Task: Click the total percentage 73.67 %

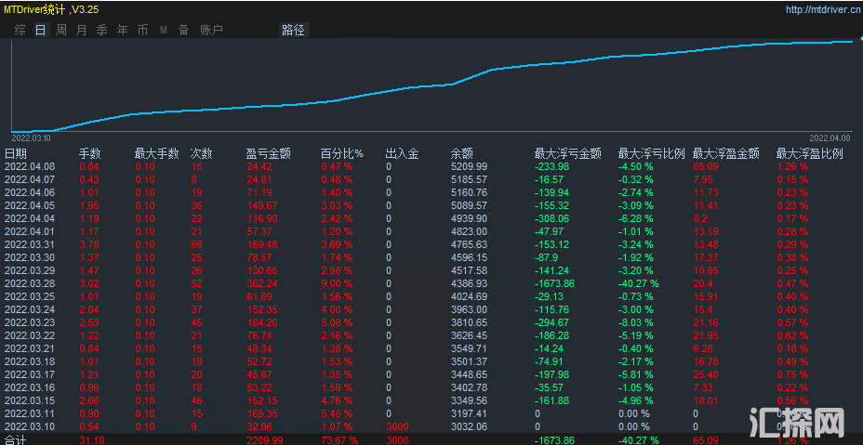Action: pyautogui.click(x=339, y=440)
